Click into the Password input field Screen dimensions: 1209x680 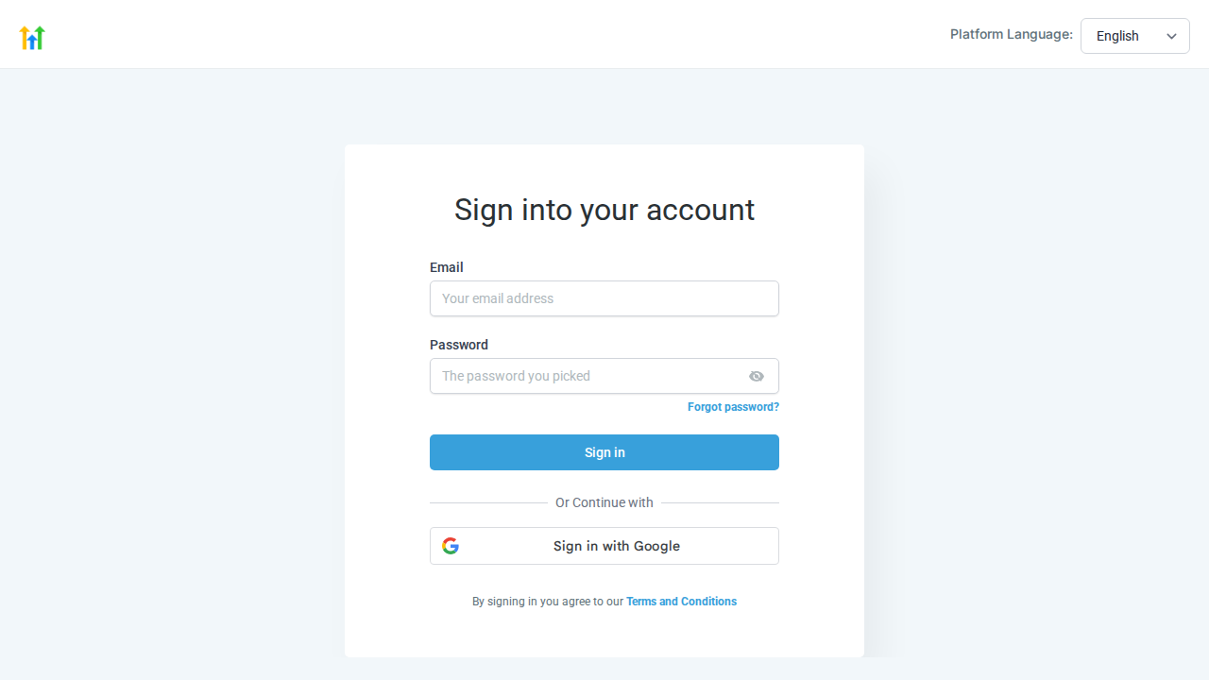pyautogui.click(x=586, y=376)
